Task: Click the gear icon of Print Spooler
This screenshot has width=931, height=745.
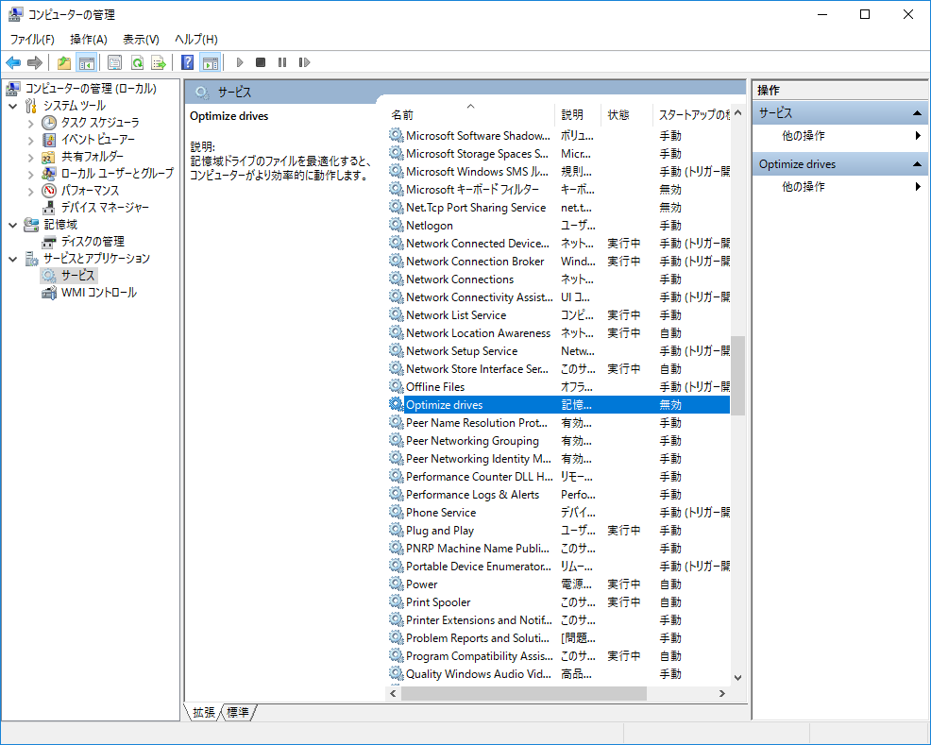Action: (x=396, y=601)
